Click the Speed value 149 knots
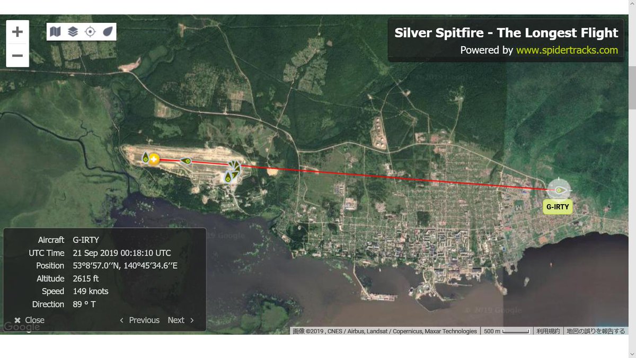Viewport: 636px width, 358px height. point(90,291)
